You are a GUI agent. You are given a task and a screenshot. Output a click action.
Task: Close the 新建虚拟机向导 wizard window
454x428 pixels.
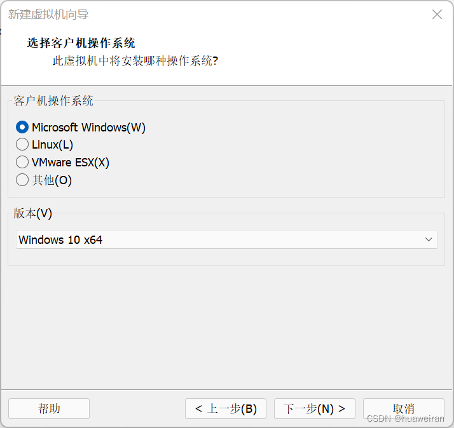(437, 15)
